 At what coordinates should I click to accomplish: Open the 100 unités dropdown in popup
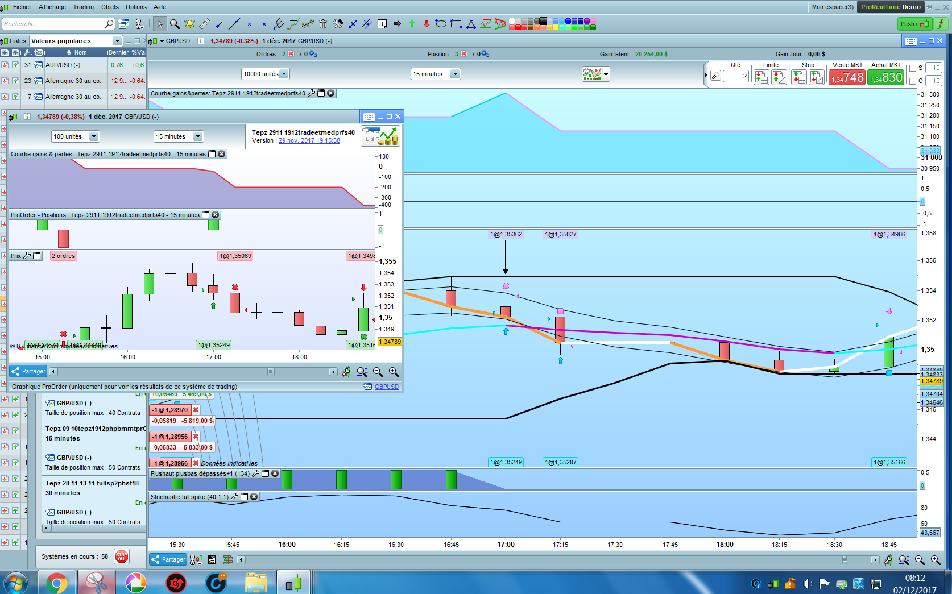click(94, 136)
